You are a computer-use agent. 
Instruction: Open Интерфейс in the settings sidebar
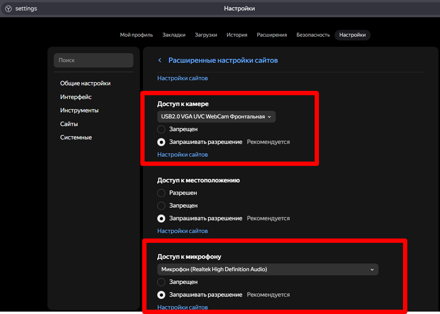coord(76,97)
